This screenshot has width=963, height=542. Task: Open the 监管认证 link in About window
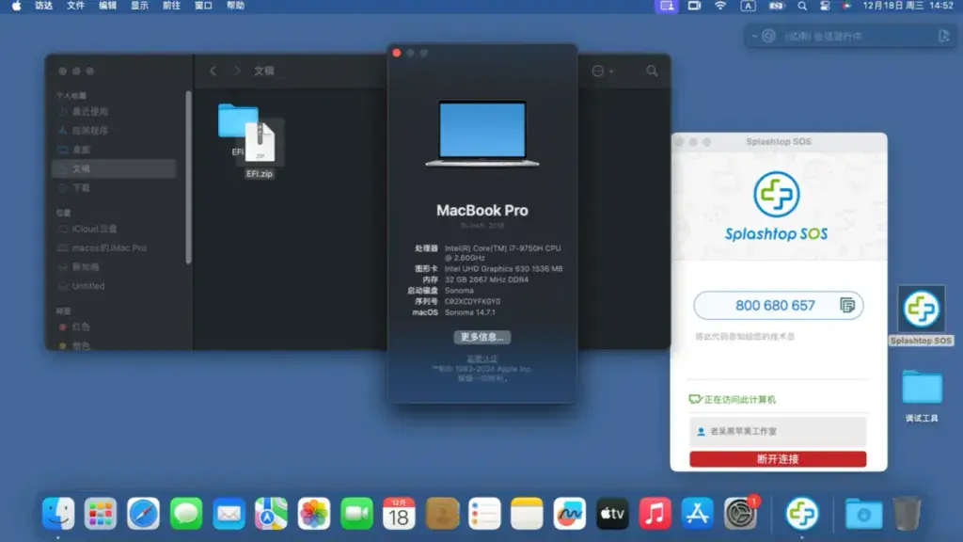[482, 359]
